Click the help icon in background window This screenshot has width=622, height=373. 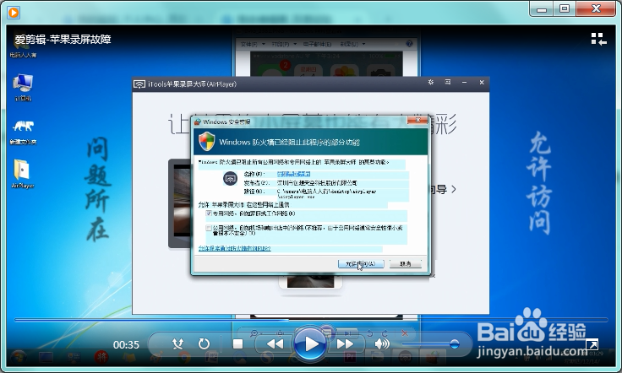[409, 44]
